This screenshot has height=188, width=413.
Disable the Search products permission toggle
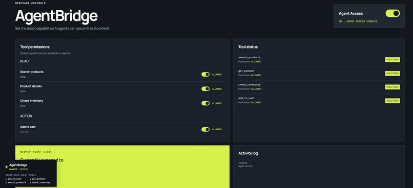tap(205, 74)
